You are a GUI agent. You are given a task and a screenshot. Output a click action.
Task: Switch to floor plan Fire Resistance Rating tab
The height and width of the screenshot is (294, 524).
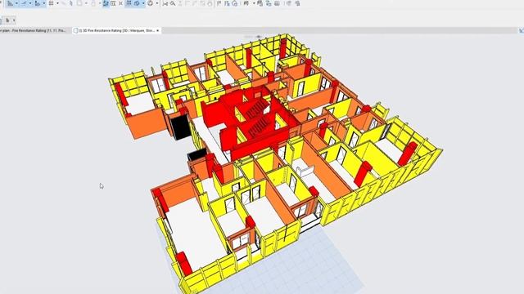[34, 30]
